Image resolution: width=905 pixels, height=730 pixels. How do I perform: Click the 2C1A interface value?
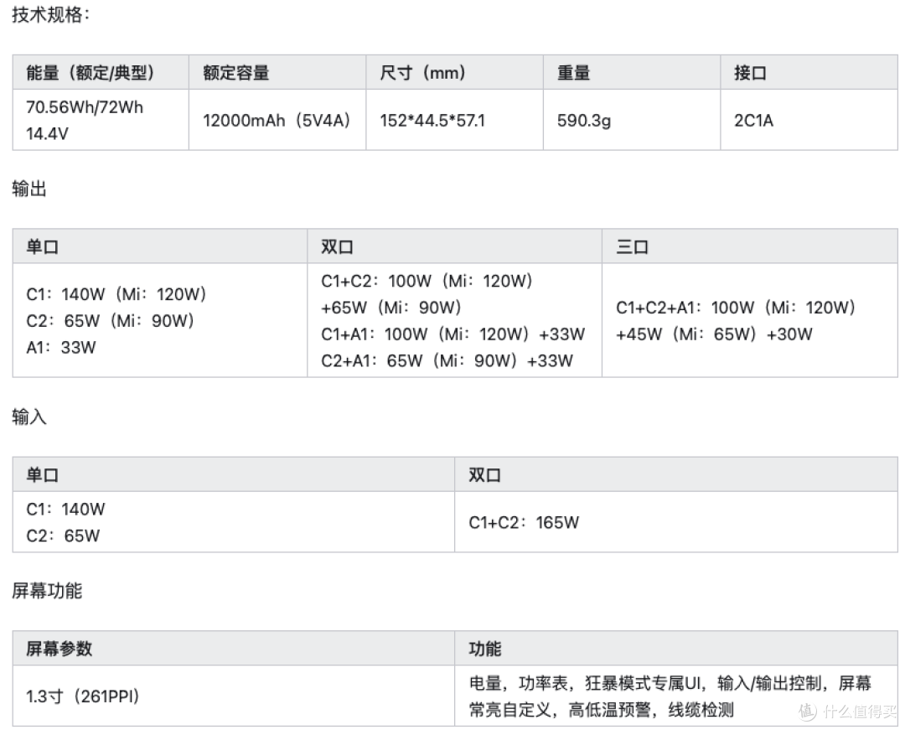753,121
